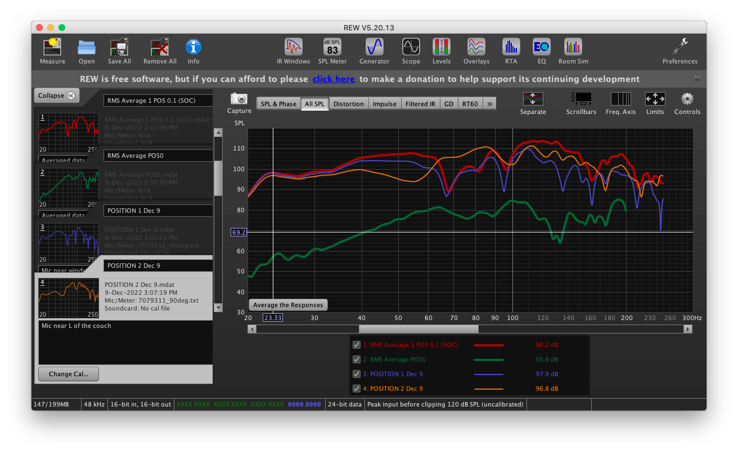The image size is (738, 452).
Task: Expand more graph tabs with » button
Action: pyautogui.click(x=489, y=104)
